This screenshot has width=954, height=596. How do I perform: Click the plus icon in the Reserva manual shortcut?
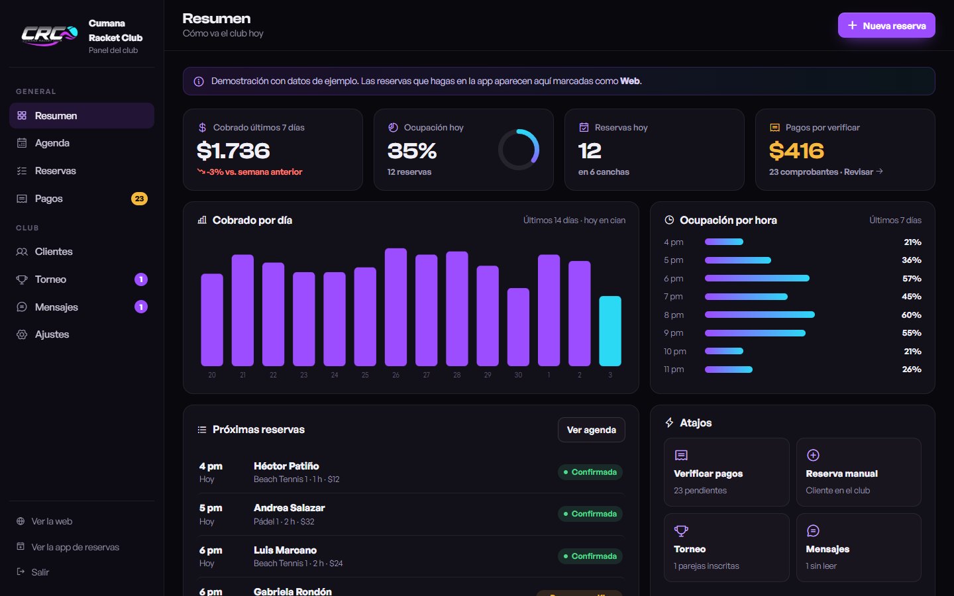(813, 455)
